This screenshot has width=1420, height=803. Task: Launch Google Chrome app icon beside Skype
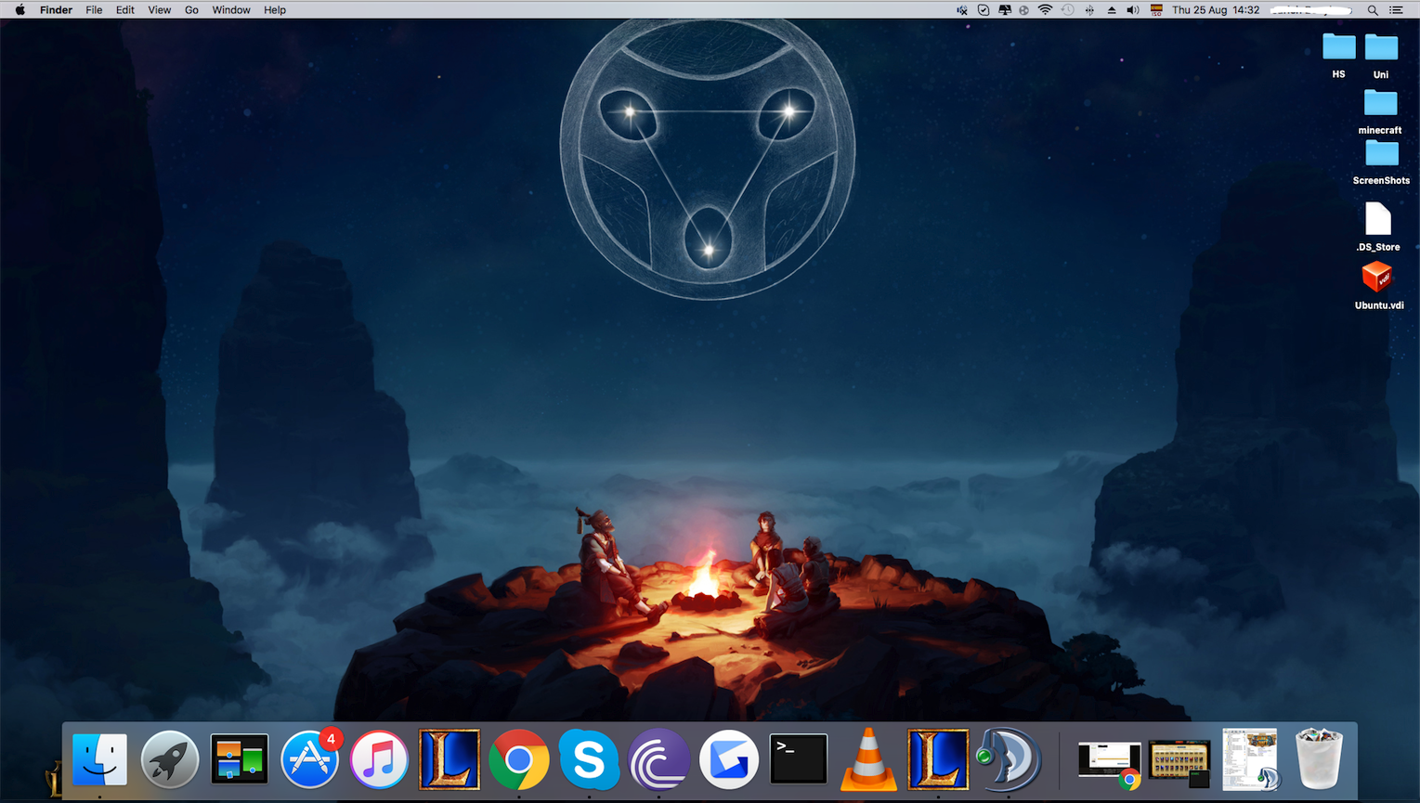click(519, 759)
